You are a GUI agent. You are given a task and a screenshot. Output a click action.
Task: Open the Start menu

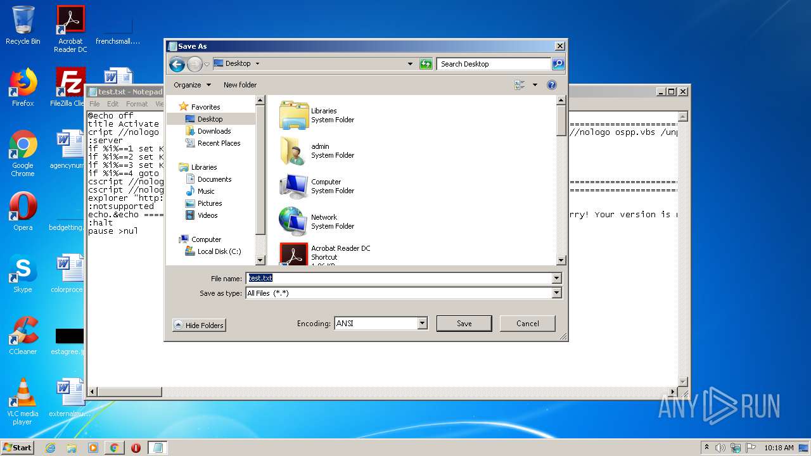point(18,447)
